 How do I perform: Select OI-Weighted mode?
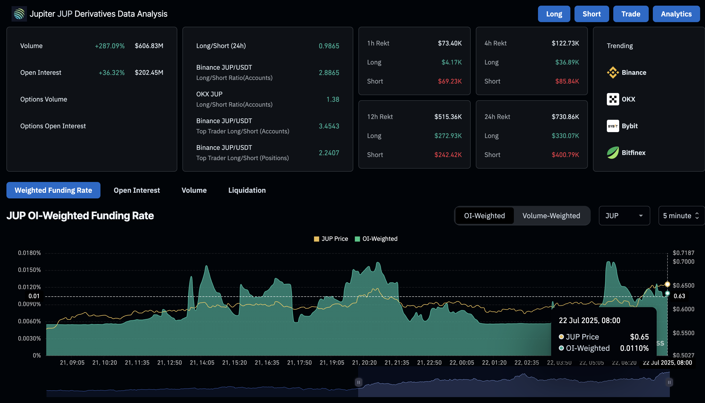[x=485, y=216]
